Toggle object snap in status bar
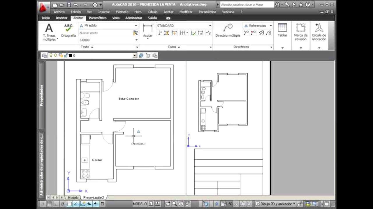This screenshot has width=373, height=209. [69, 204]
